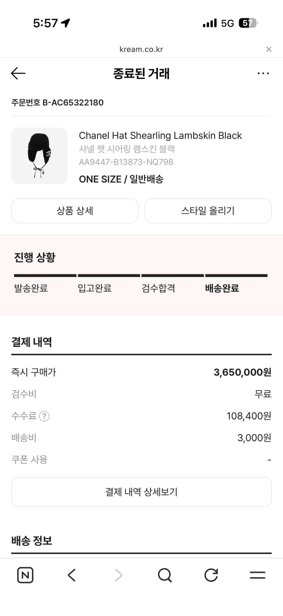This screenshot has height=616, width=283.
Task: Open the three-dot options menu
Action: click(x=263, y=73)
